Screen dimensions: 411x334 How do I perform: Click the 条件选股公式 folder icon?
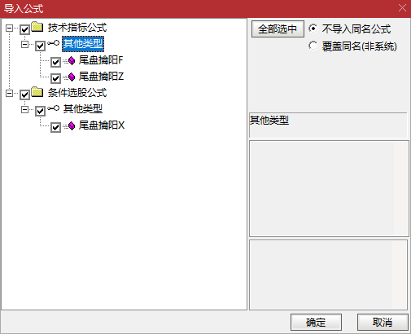pos(37,92)
